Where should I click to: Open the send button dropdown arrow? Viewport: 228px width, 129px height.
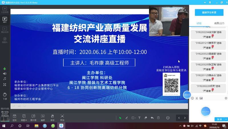(x=226, y=119)
